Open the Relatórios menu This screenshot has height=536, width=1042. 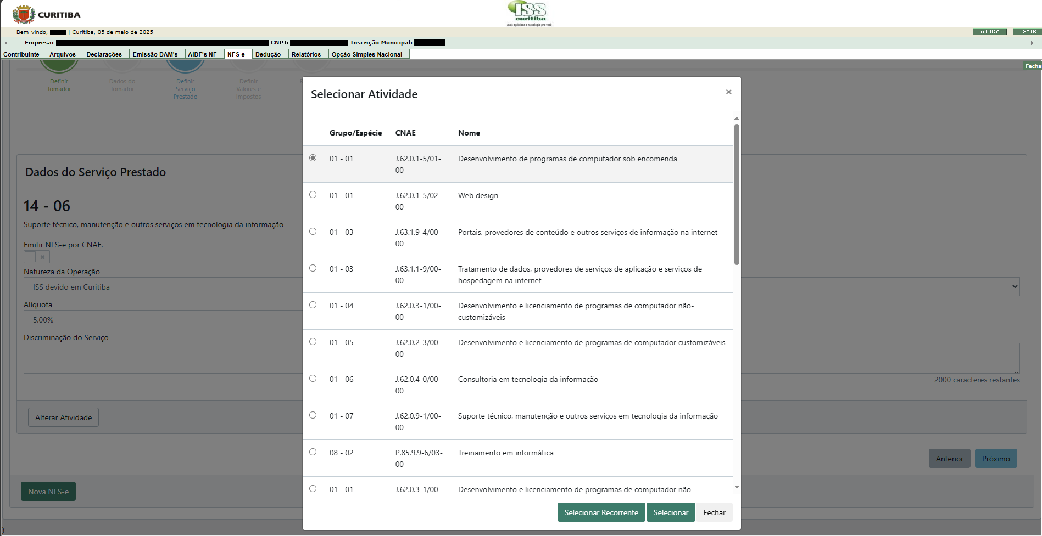tap(306, 54)
